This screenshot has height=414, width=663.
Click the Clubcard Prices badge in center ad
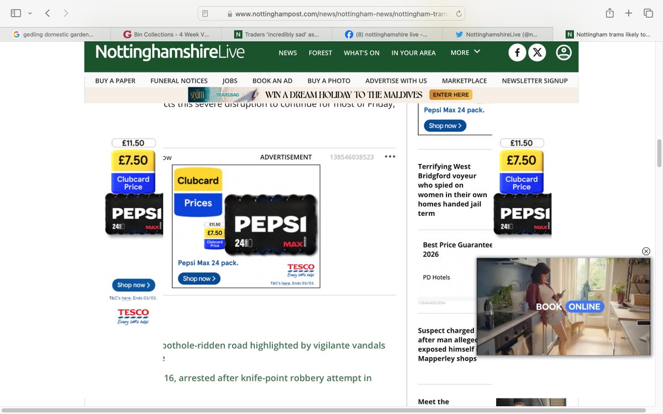coord(198,192)
